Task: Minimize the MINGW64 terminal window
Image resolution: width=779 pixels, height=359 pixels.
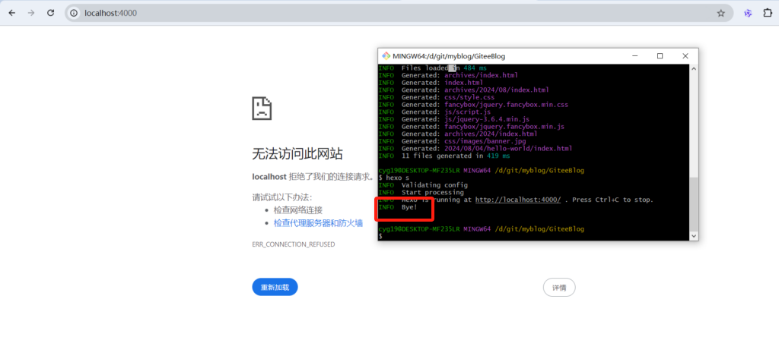Action: coord(634,56)
